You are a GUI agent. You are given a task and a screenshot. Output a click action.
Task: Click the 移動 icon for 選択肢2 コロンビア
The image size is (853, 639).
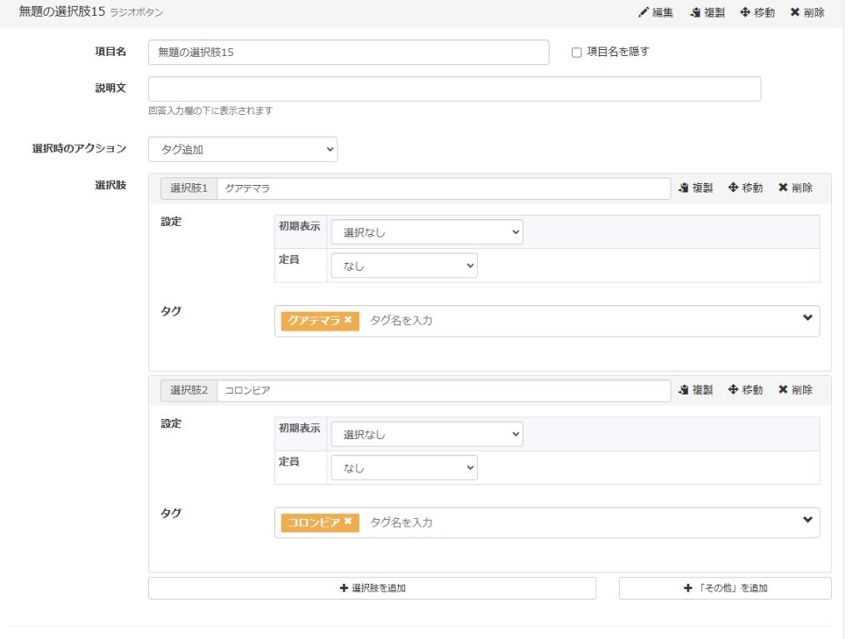[x=733, y=390]
